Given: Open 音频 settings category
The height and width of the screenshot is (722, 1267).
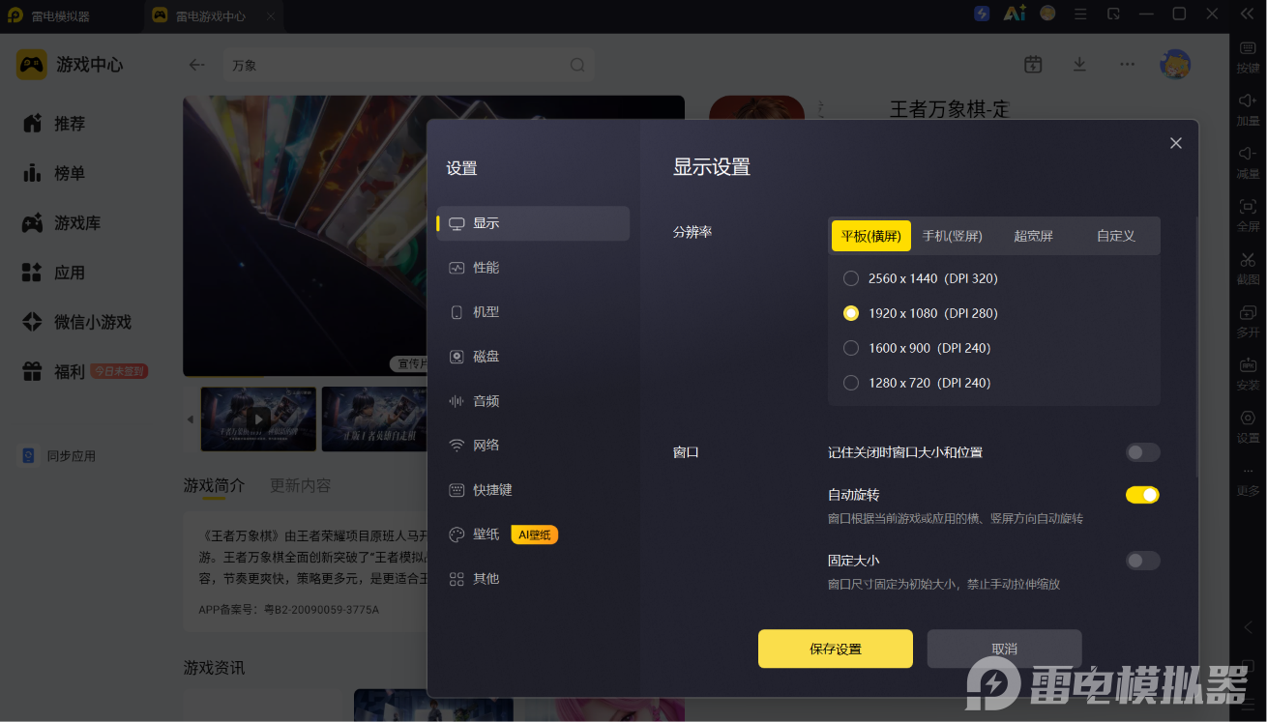Looking at the screenshot, I should pos(533,401).
